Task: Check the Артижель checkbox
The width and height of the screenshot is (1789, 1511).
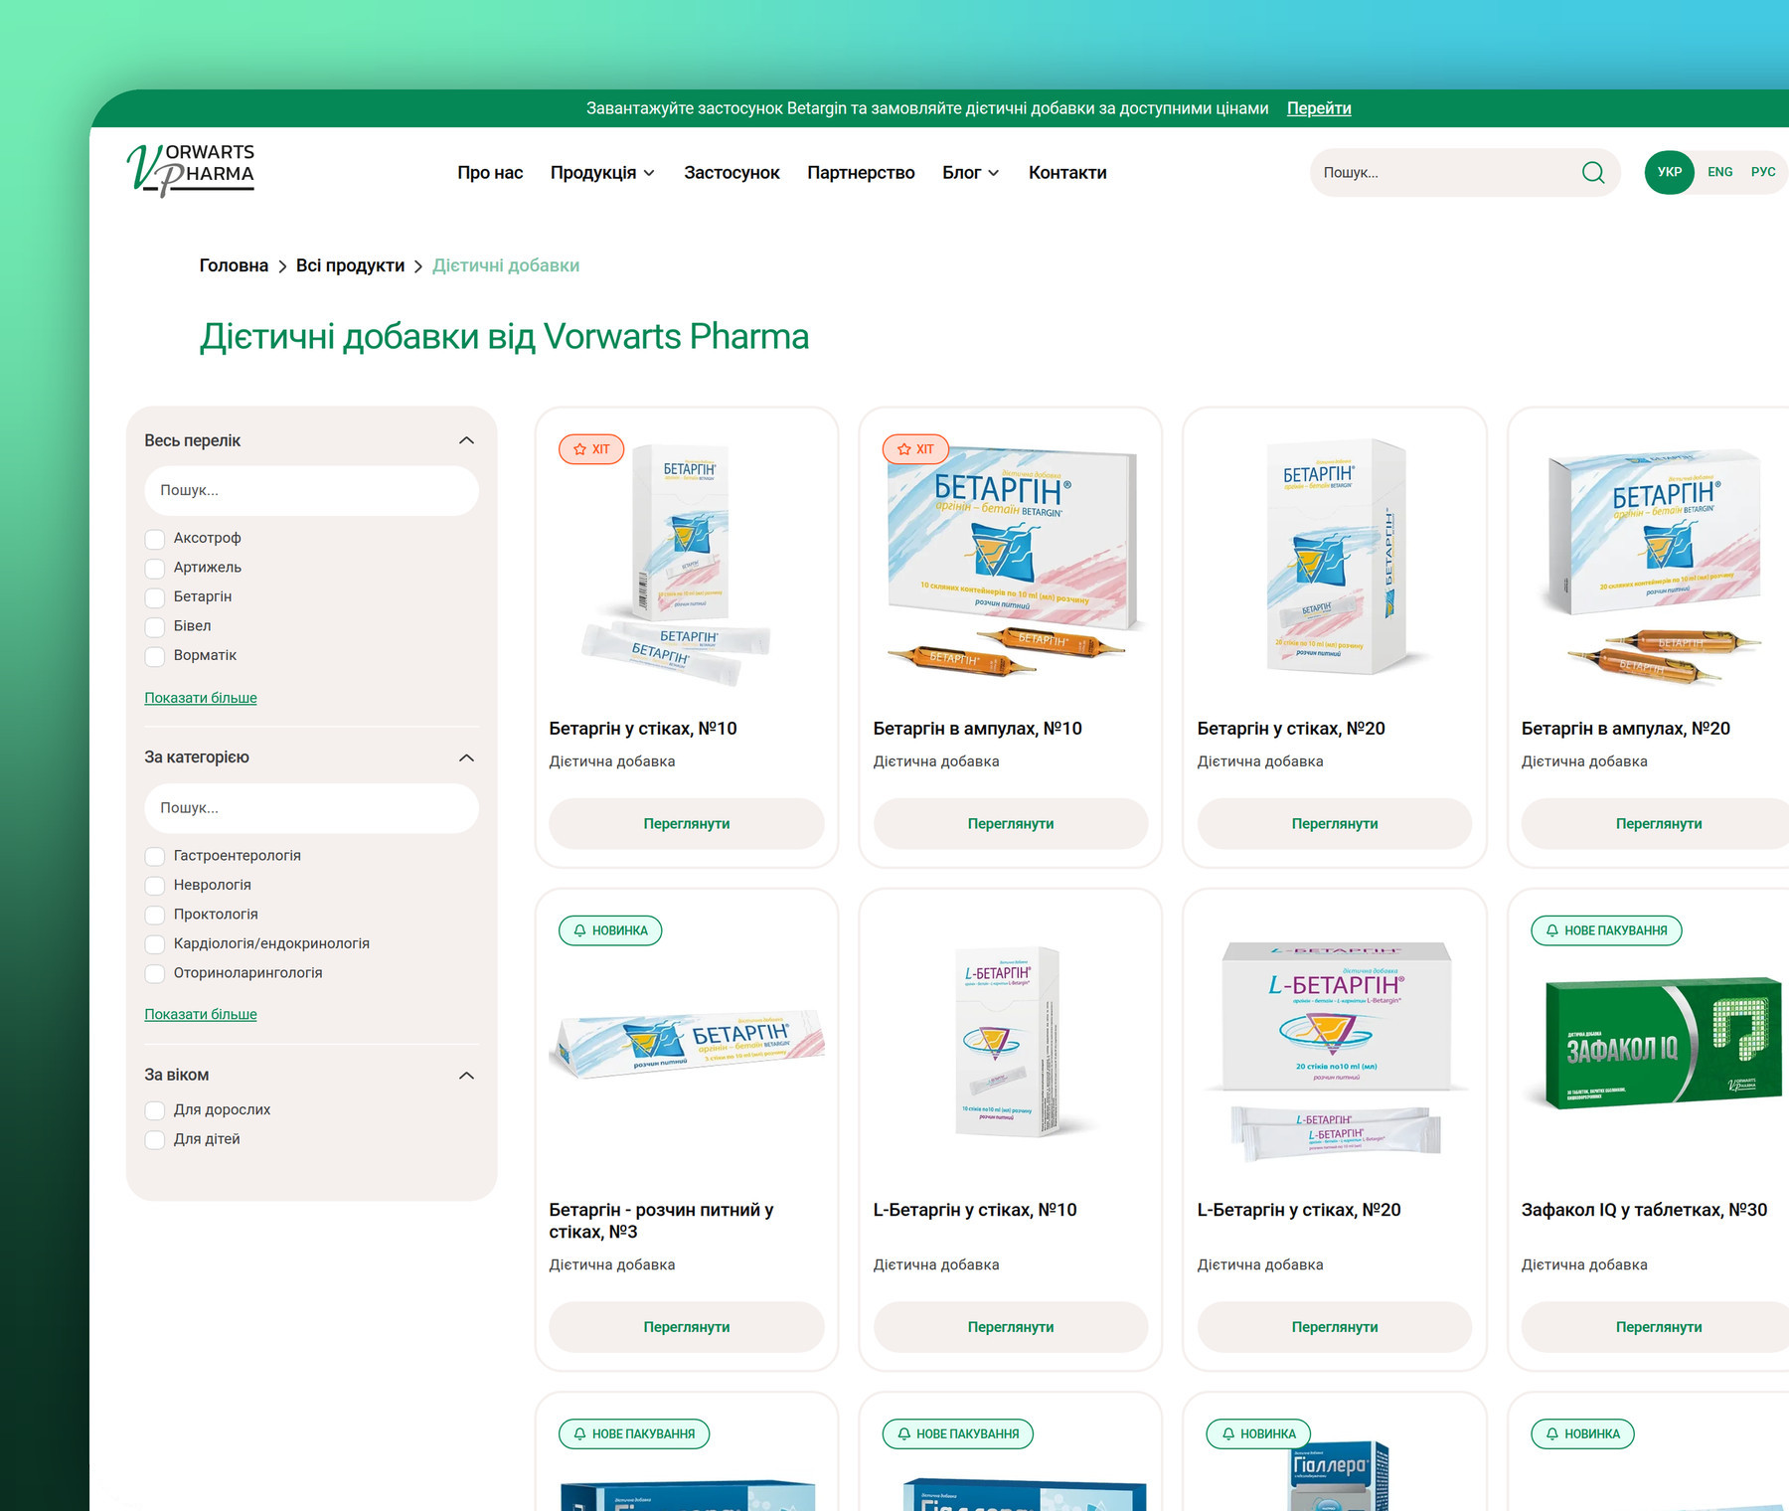Action: (x=155, y=568)
